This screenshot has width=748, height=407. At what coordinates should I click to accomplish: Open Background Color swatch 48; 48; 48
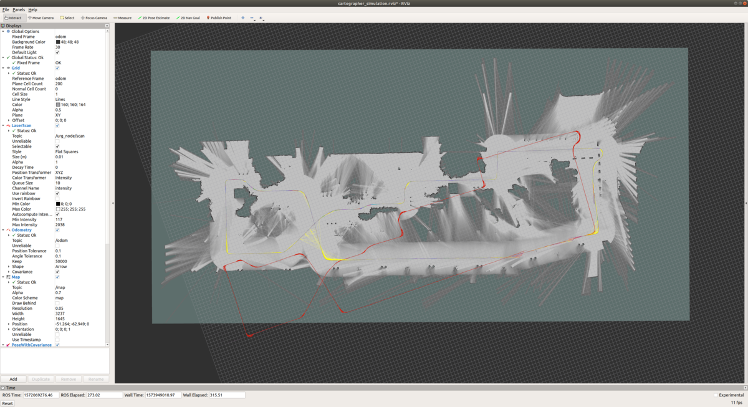(x=58, y=42)
